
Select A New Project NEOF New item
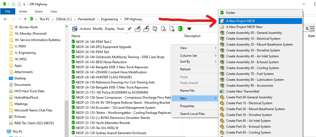tap(260, 27)
